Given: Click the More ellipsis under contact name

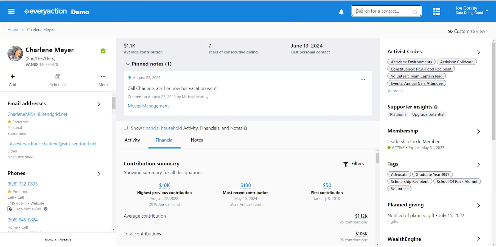Looking at the screenshot, I should click(x=103, y=77).
